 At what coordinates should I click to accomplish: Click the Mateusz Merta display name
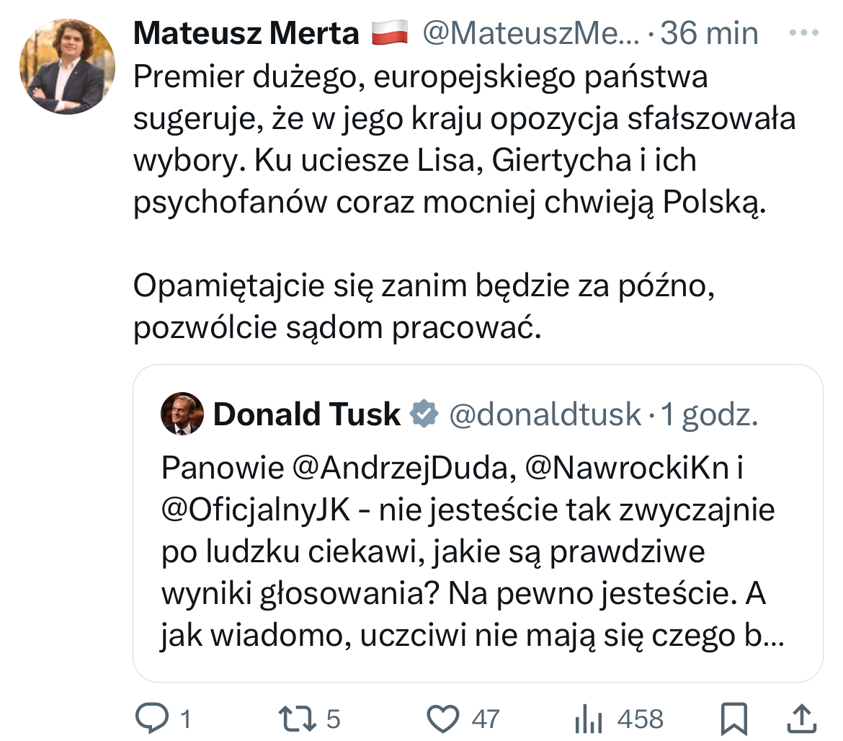point(246,34)
